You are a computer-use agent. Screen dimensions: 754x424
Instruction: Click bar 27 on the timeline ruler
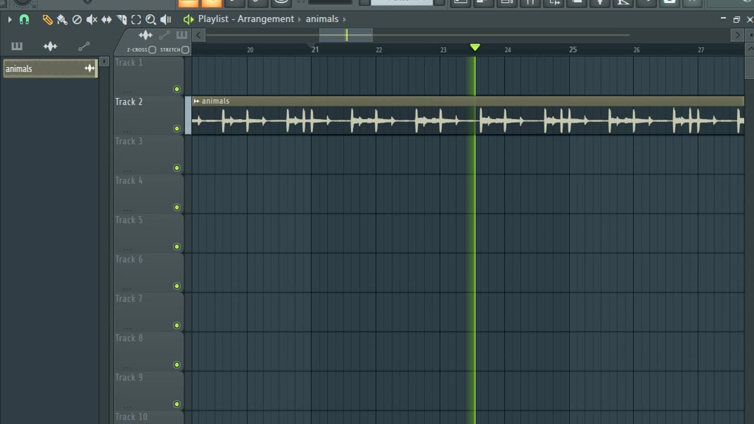pos(701,50)
